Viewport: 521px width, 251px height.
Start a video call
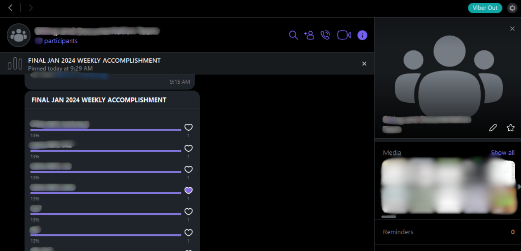(344, 35)
